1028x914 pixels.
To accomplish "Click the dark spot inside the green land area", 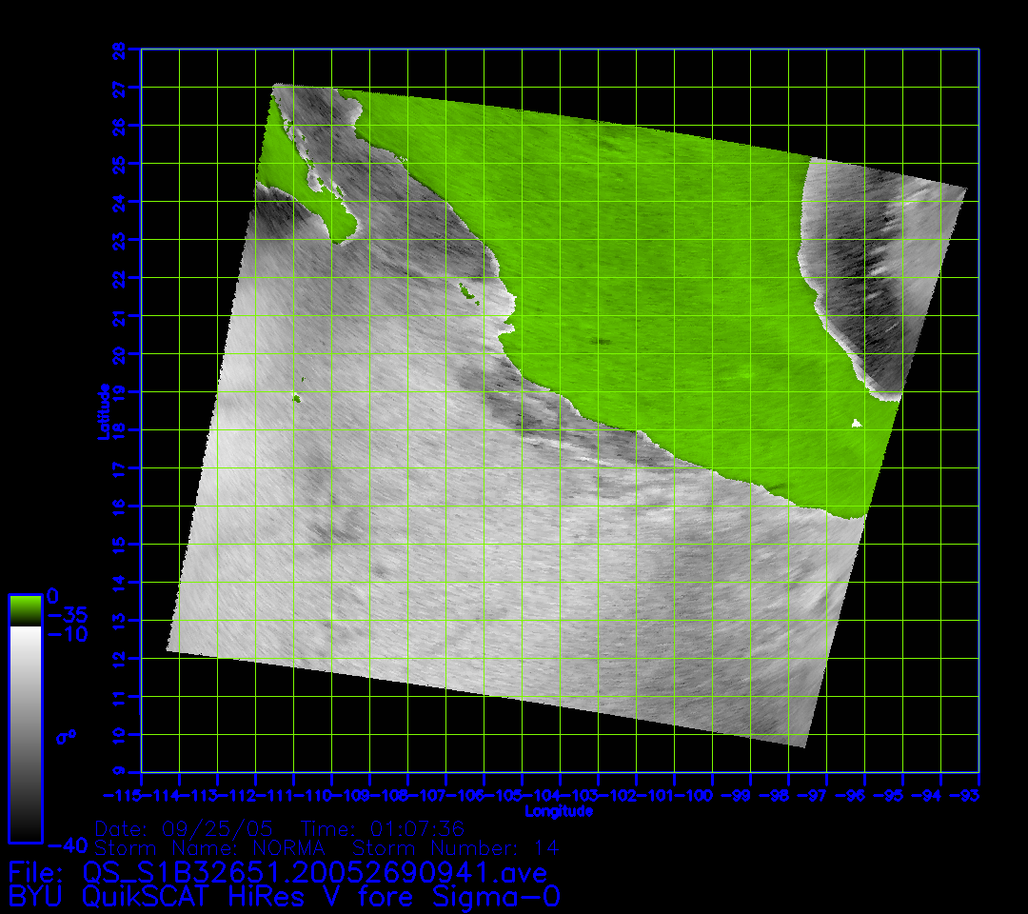I will (601, 340).
